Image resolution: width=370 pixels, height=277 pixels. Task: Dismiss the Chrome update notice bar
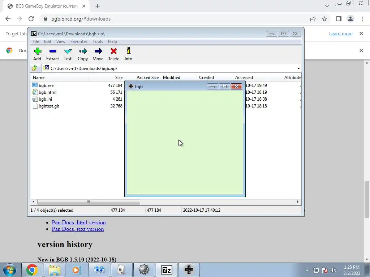tap(361, 34)
